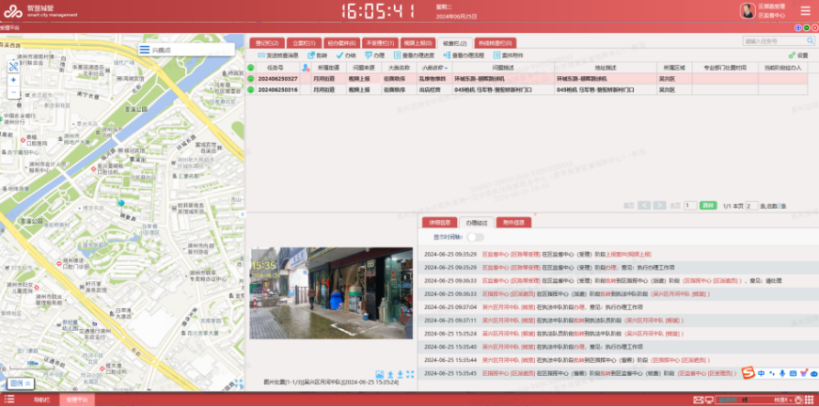Image resolution: width=819 pixels, height=407 pixels.
Task: Toggle the 显示时间轴 switch
Action: point(476,238)
